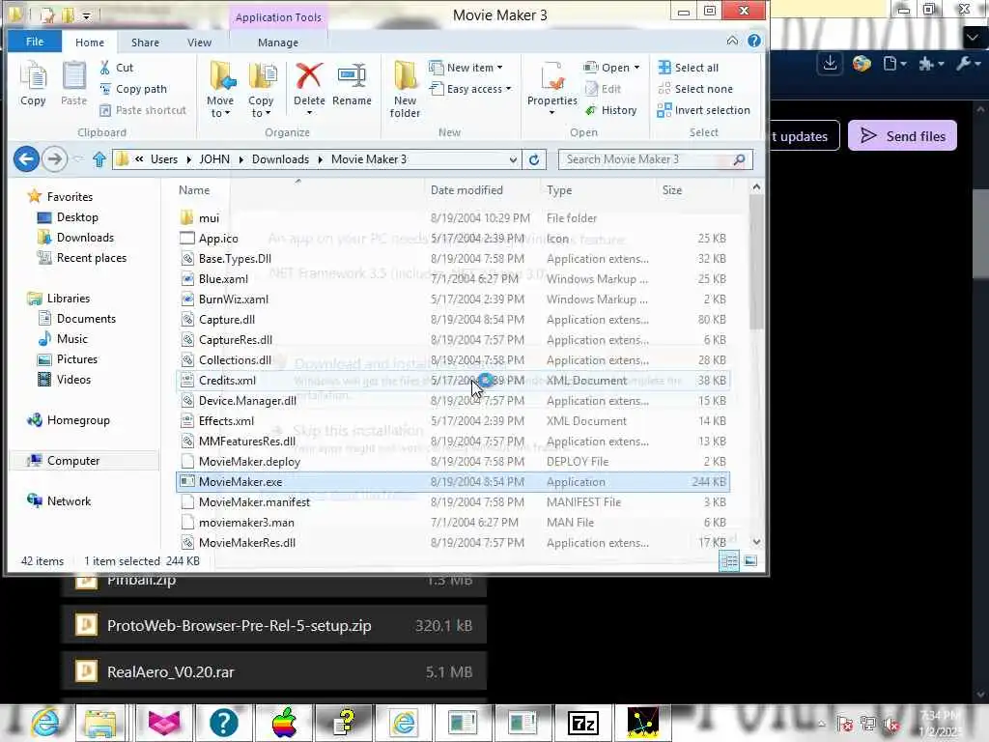Click the red Delete icon
The width and height of the screenshot is (989, 742).
(309, 75)
